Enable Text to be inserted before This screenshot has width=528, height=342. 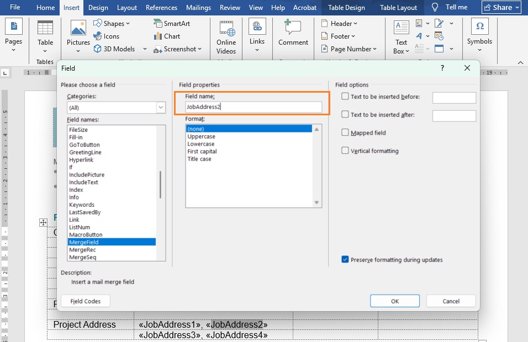[345, 97]
